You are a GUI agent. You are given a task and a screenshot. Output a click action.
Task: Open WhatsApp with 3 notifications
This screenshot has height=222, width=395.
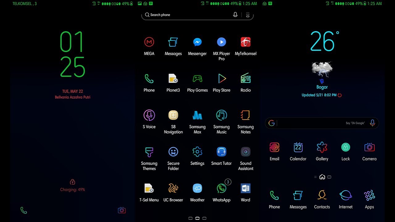[221, 188]
